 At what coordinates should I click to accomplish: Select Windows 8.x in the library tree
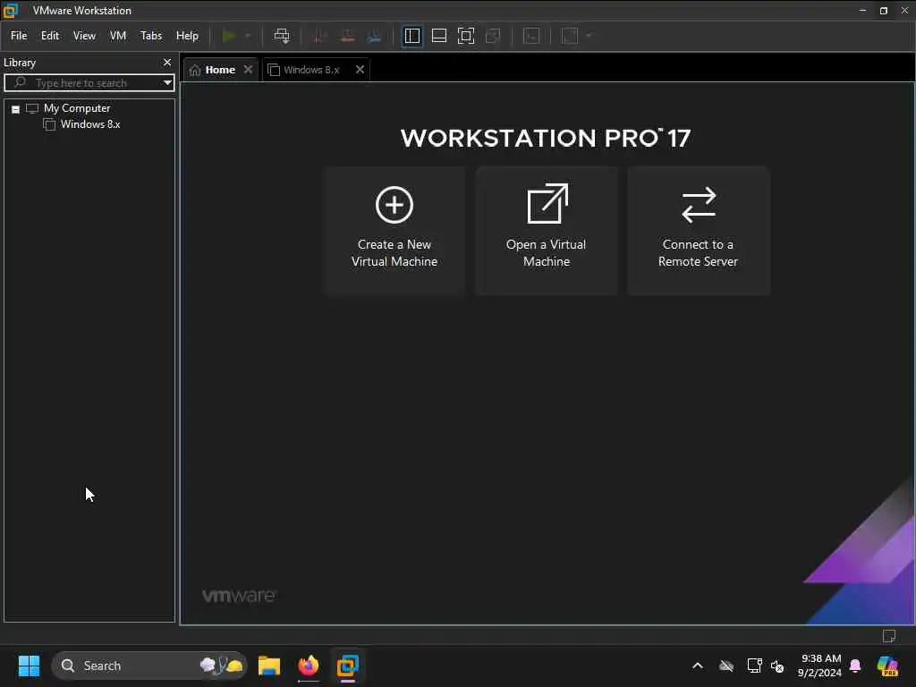(90, 124)
